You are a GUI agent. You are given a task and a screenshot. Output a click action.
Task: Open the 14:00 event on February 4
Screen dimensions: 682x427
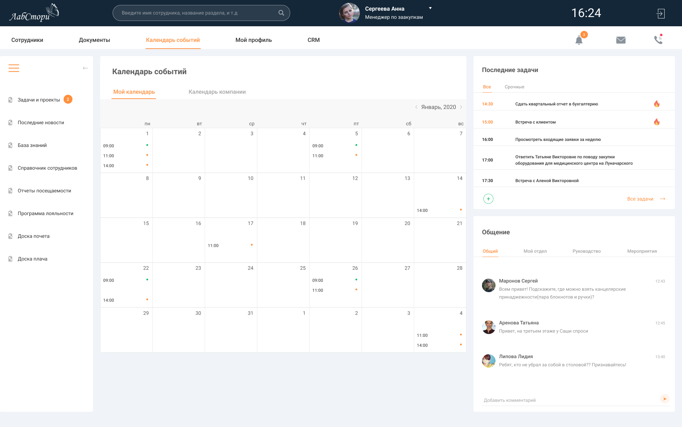click(440, 345)
